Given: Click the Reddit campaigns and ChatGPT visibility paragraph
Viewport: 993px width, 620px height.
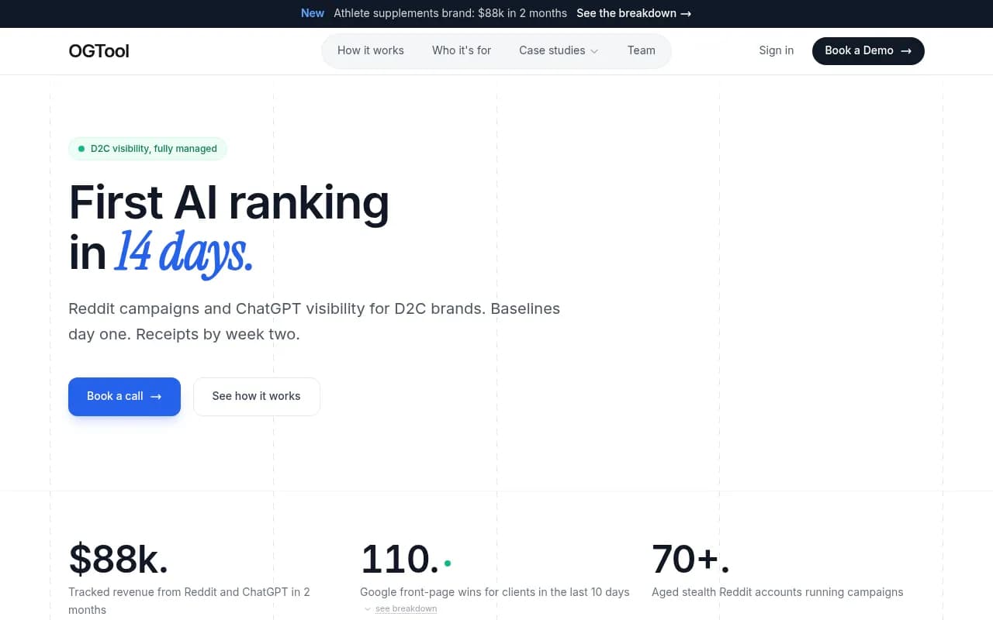Looking at the screenshot, I should pyautogui.click(x=314, y=322).
